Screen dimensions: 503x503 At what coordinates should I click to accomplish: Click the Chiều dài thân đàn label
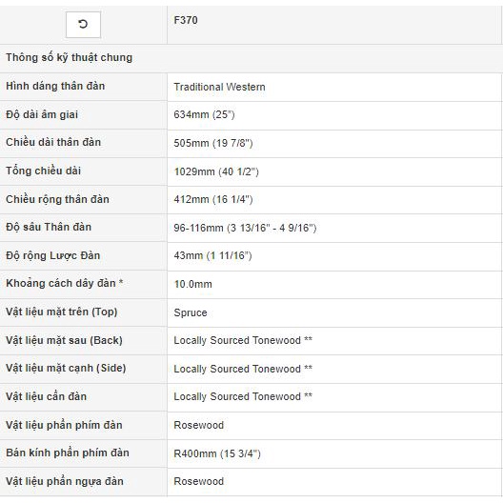53,142
